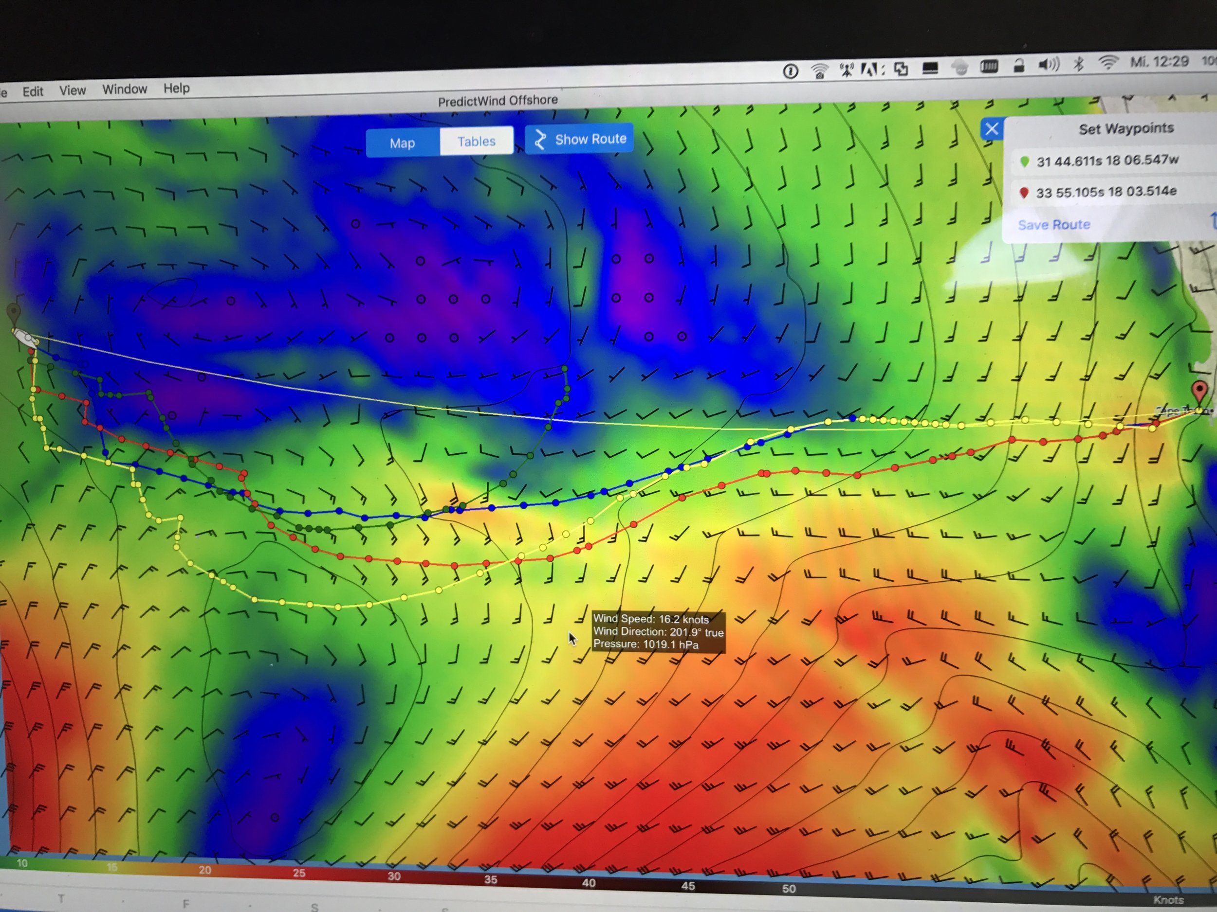The width and height of the screenshot is (1217, 912).
Task: Click the gray cloud menu bar icon
Action: pyautogui.click(x=959, y=68)
